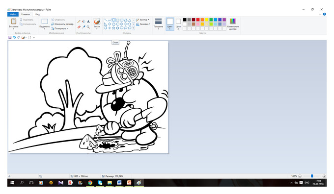The image size is (334, 194).
Task: Activate the Цвет 2 color slot
Action: pyautogui.click(x=178, y=24)
